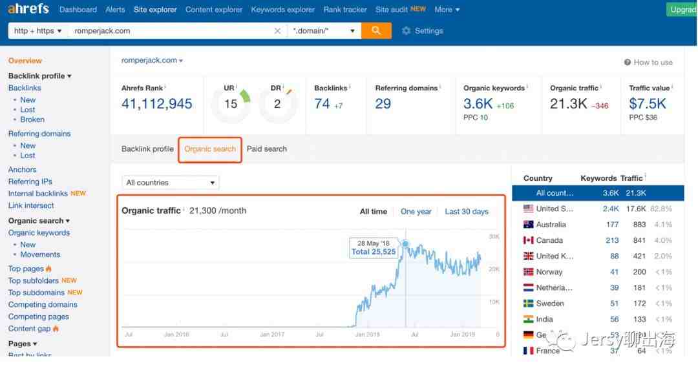
Task: Open Anchors in the sidebar
Action: (22, 170)
